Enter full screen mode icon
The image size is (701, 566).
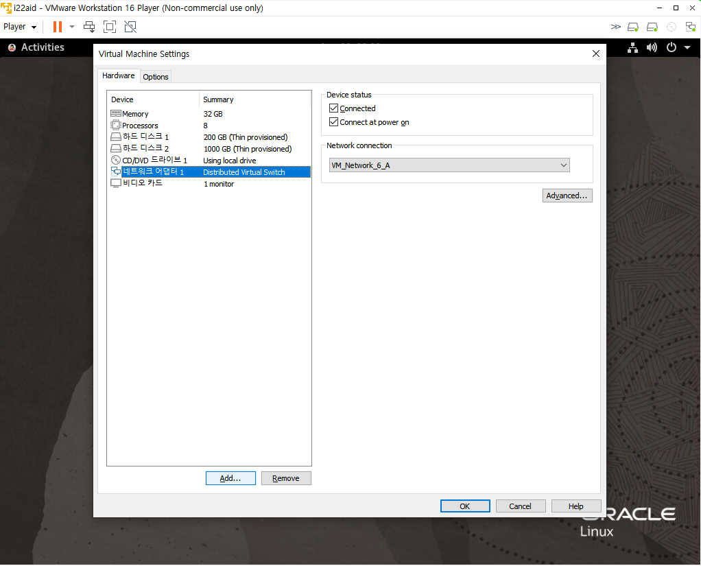pos(110,27)
